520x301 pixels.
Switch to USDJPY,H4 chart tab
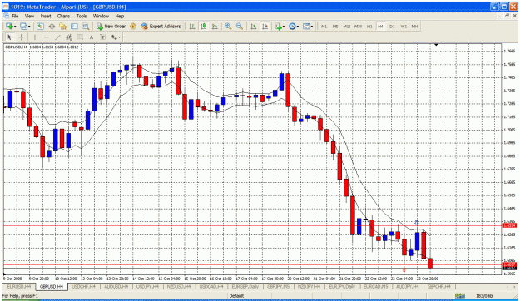point(147,286)
